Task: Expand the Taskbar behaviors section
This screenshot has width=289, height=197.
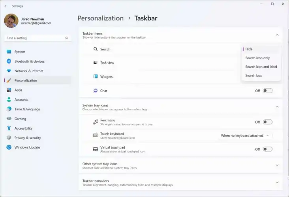Action: tap(277, 182)
